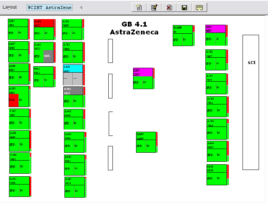The height and width of the screenshot is (204, 268).
Task: Select the A503 5009 machine tile
Action: 72,30
